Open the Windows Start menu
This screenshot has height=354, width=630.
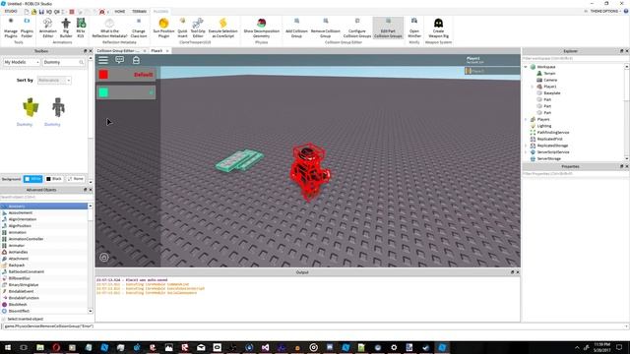pos(8,347)
